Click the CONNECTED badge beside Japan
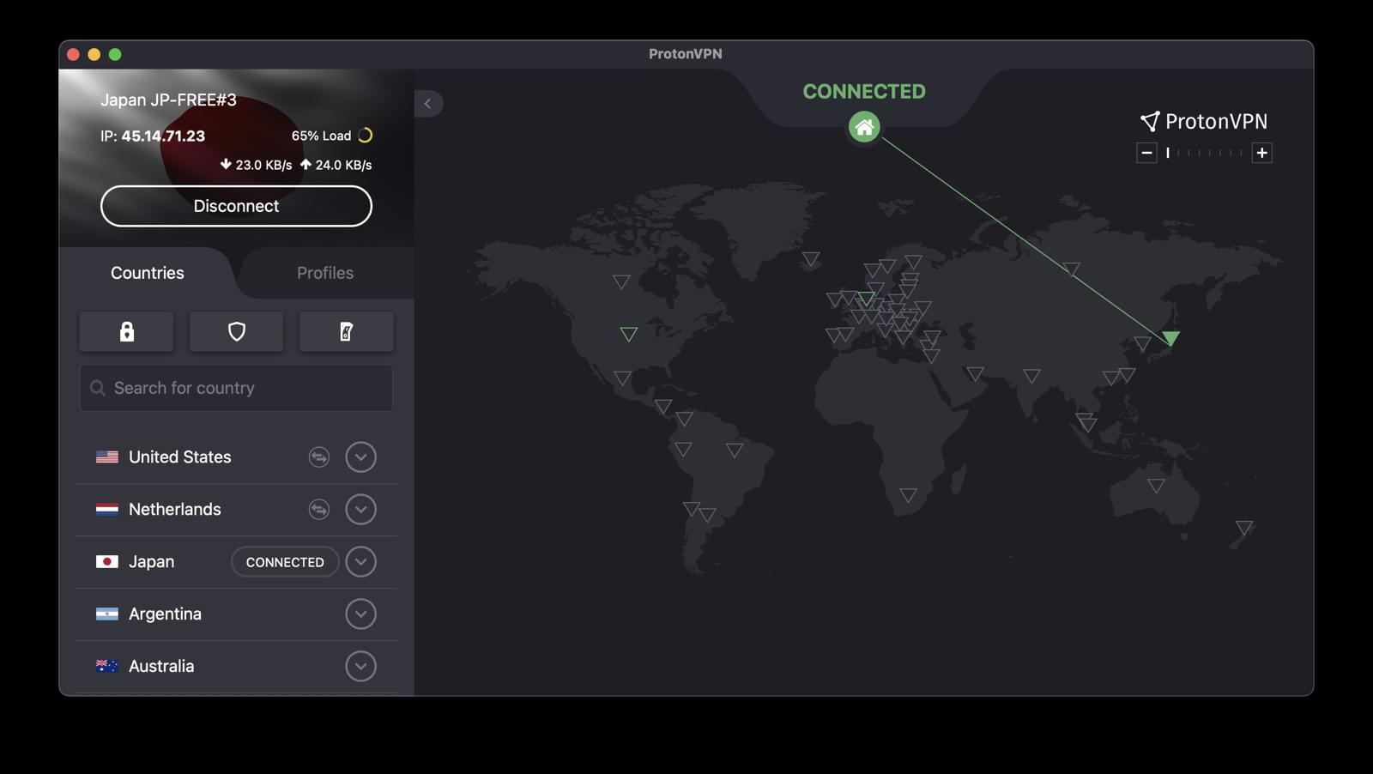Viewport: 1373px width, 774px height. [285, 562]
